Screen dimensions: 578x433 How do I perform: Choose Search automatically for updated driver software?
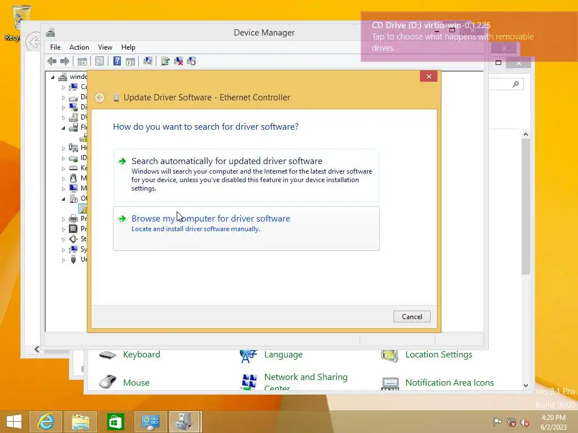[246, 175]
